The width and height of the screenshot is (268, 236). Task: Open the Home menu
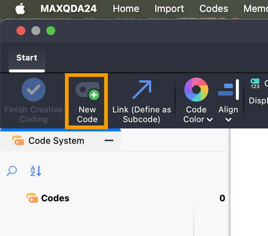tap(126, 9)
